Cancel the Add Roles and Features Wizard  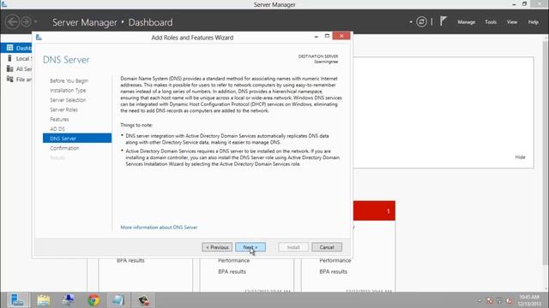click(x=327, y=247)
